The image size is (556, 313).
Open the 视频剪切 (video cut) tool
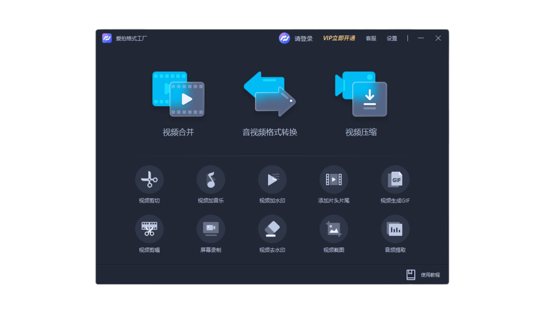click(x=149, y=184)
